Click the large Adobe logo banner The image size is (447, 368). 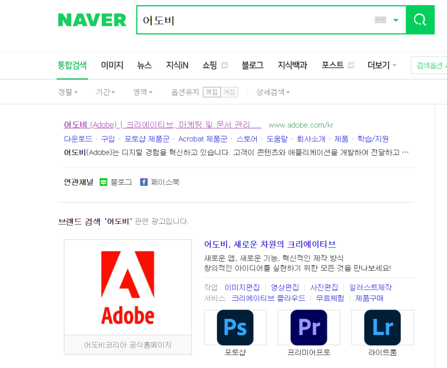pyautogui.click(x=128, y=288)
